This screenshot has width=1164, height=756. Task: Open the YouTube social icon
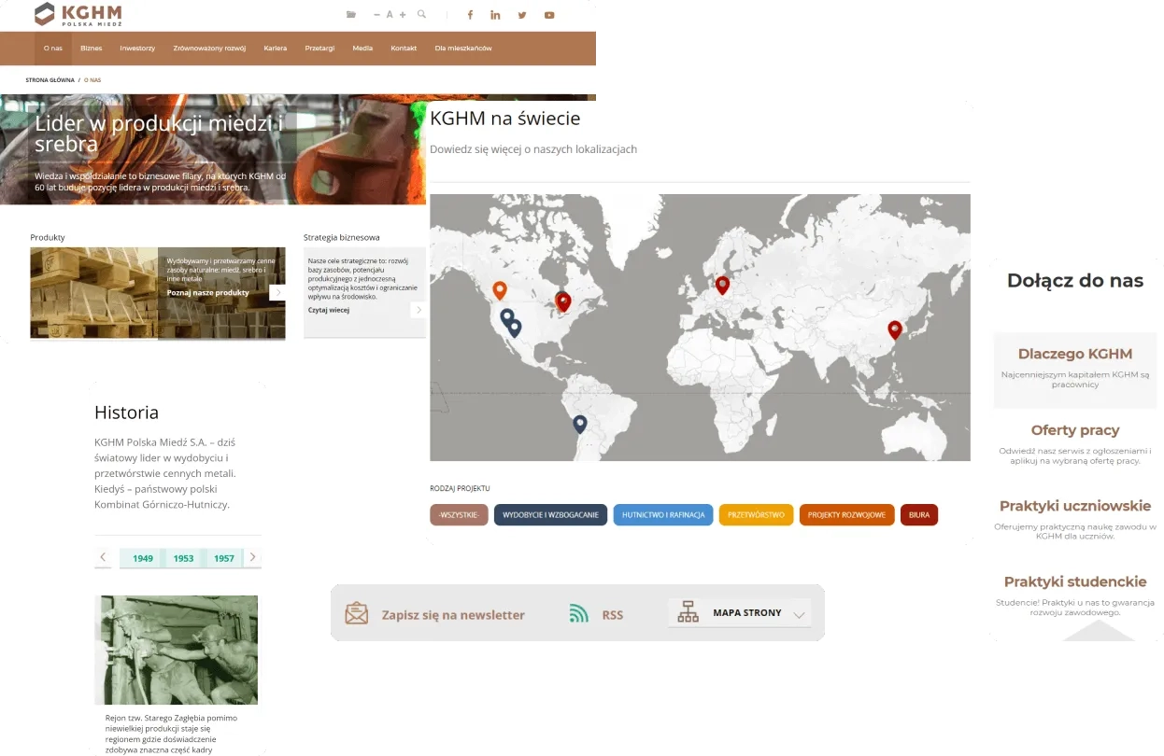pyautogui.click(x=549, y=15)
